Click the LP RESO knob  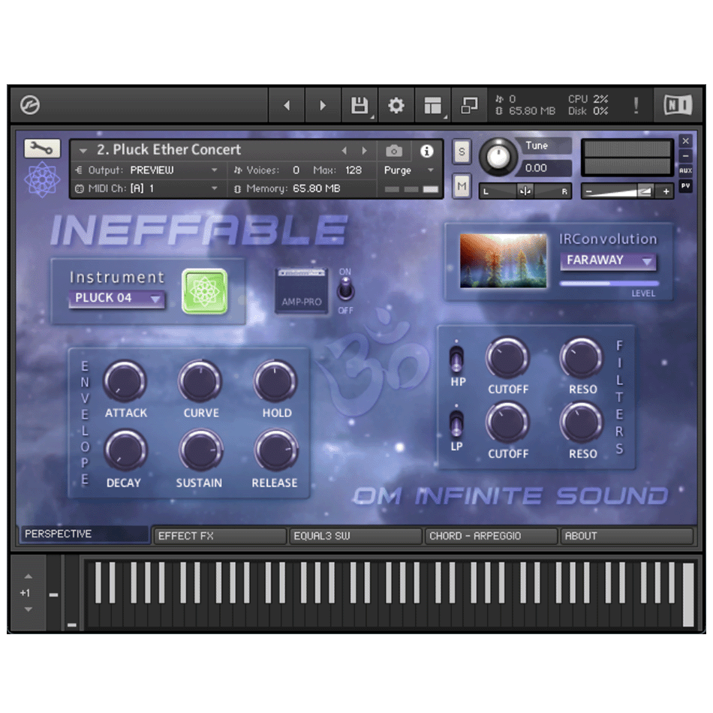(581, 423)
